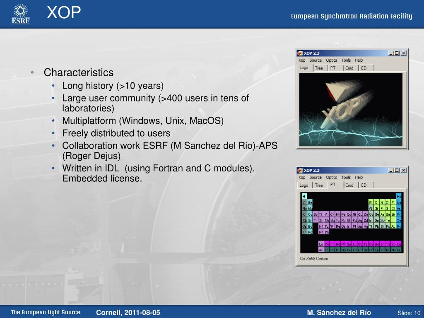This screenshot has width=424, height=318.
Task: Select iron (Fe) in the periodic table
Action: [x=343, y=214]
